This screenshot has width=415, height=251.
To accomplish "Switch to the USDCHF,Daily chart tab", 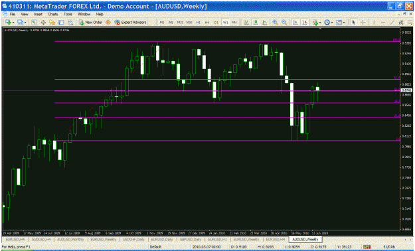I will click(x=133, y=239).
